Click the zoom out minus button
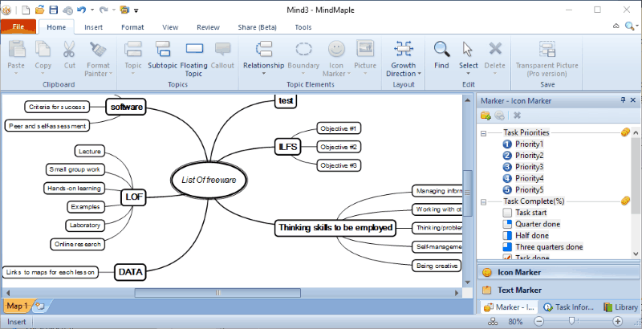642x329 pixels. 539,322
